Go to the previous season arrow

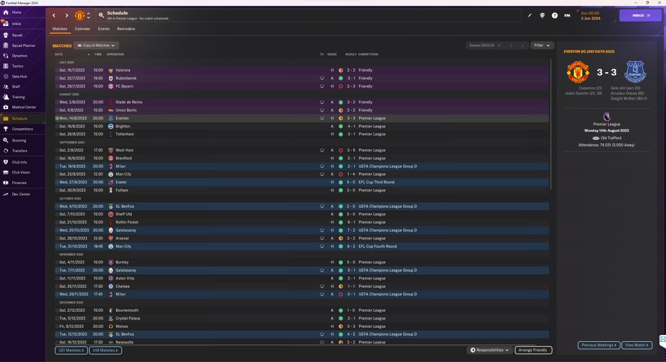(x=511, y=45)
